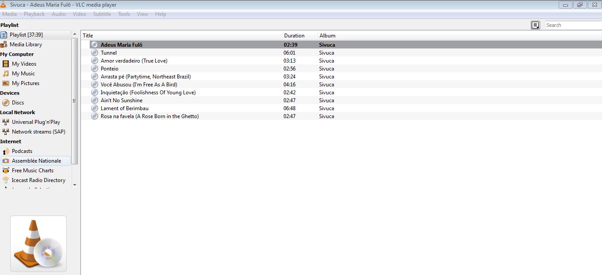Screen dimensions: 602x275
Task: Sort playlist by the Title column header
Action: 182,36
